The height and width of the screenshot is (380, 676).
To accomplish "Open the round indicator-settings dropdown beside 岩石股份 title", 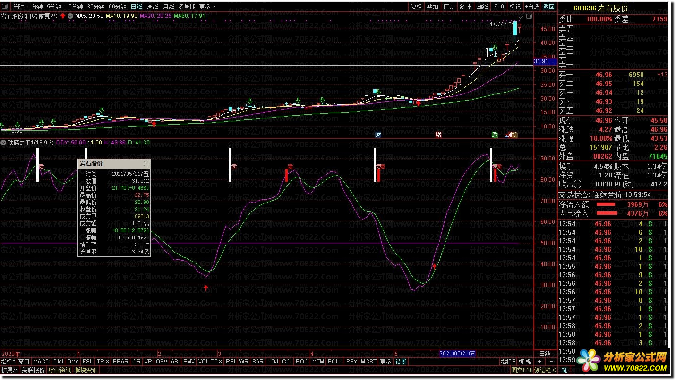I will 70,16.
